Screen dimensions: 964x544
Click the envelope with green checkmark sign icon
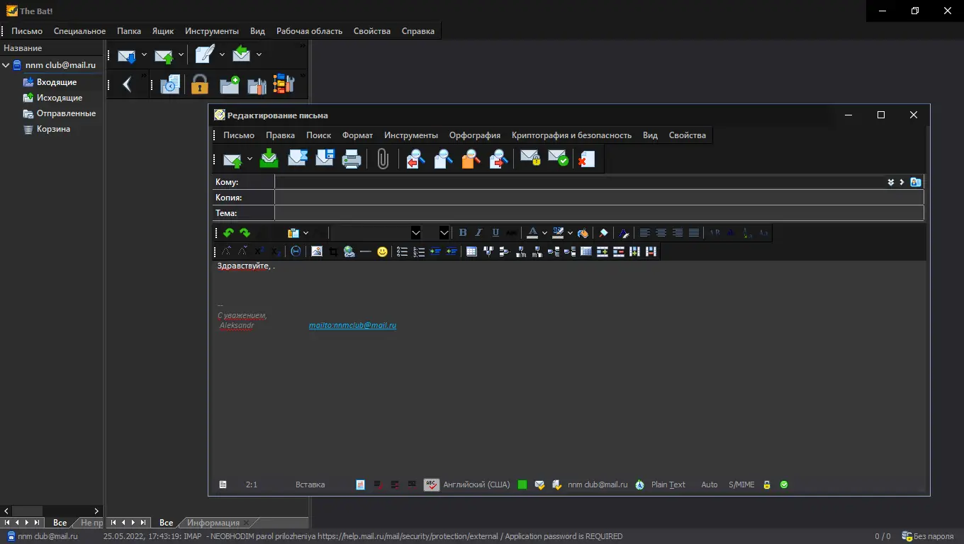558,157
